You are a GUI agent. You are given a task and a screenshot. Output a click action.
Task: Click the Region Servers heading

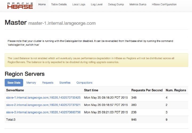(24, 74)
